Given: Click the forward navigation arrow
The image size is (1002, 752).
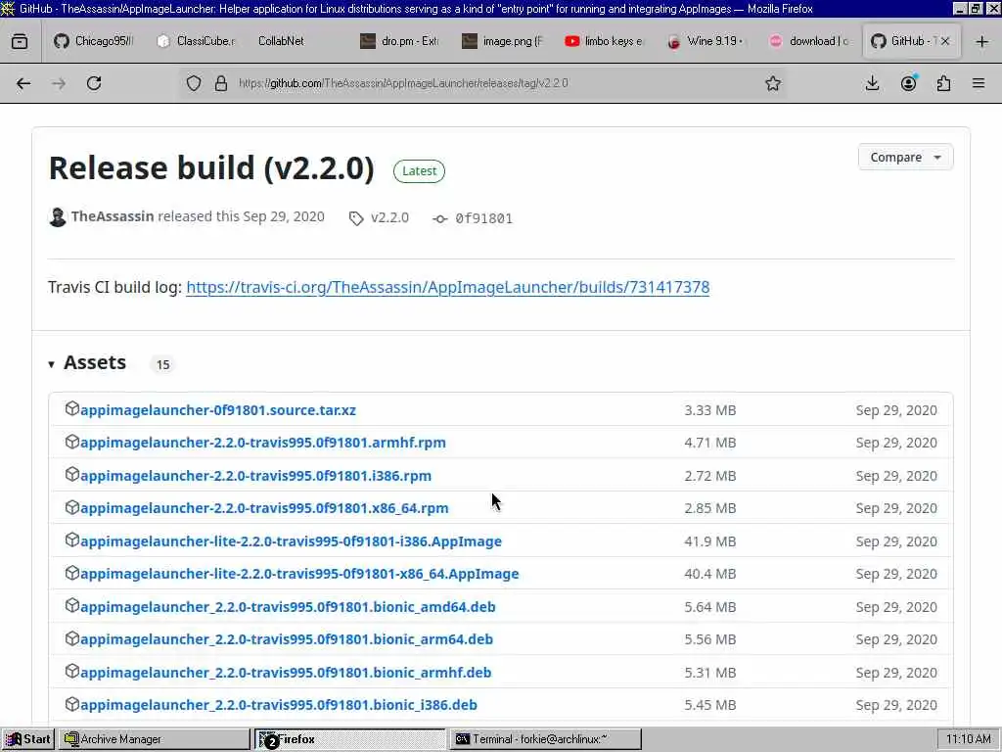Looking at the screenshot, I should pos(59,83).
